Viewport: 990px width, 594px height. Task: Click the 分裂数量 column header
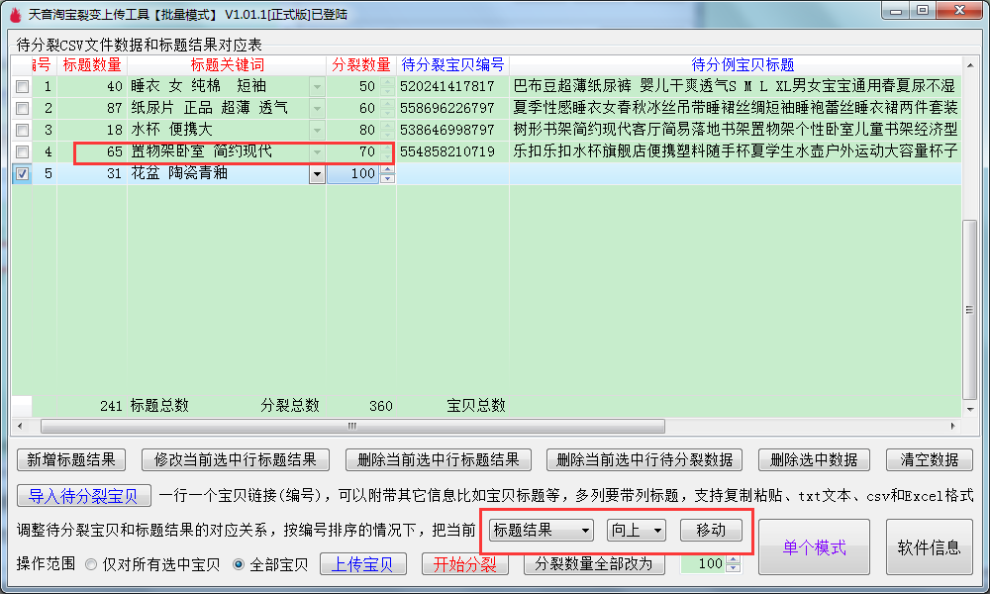pyautogui.click(x=360, y=65)
